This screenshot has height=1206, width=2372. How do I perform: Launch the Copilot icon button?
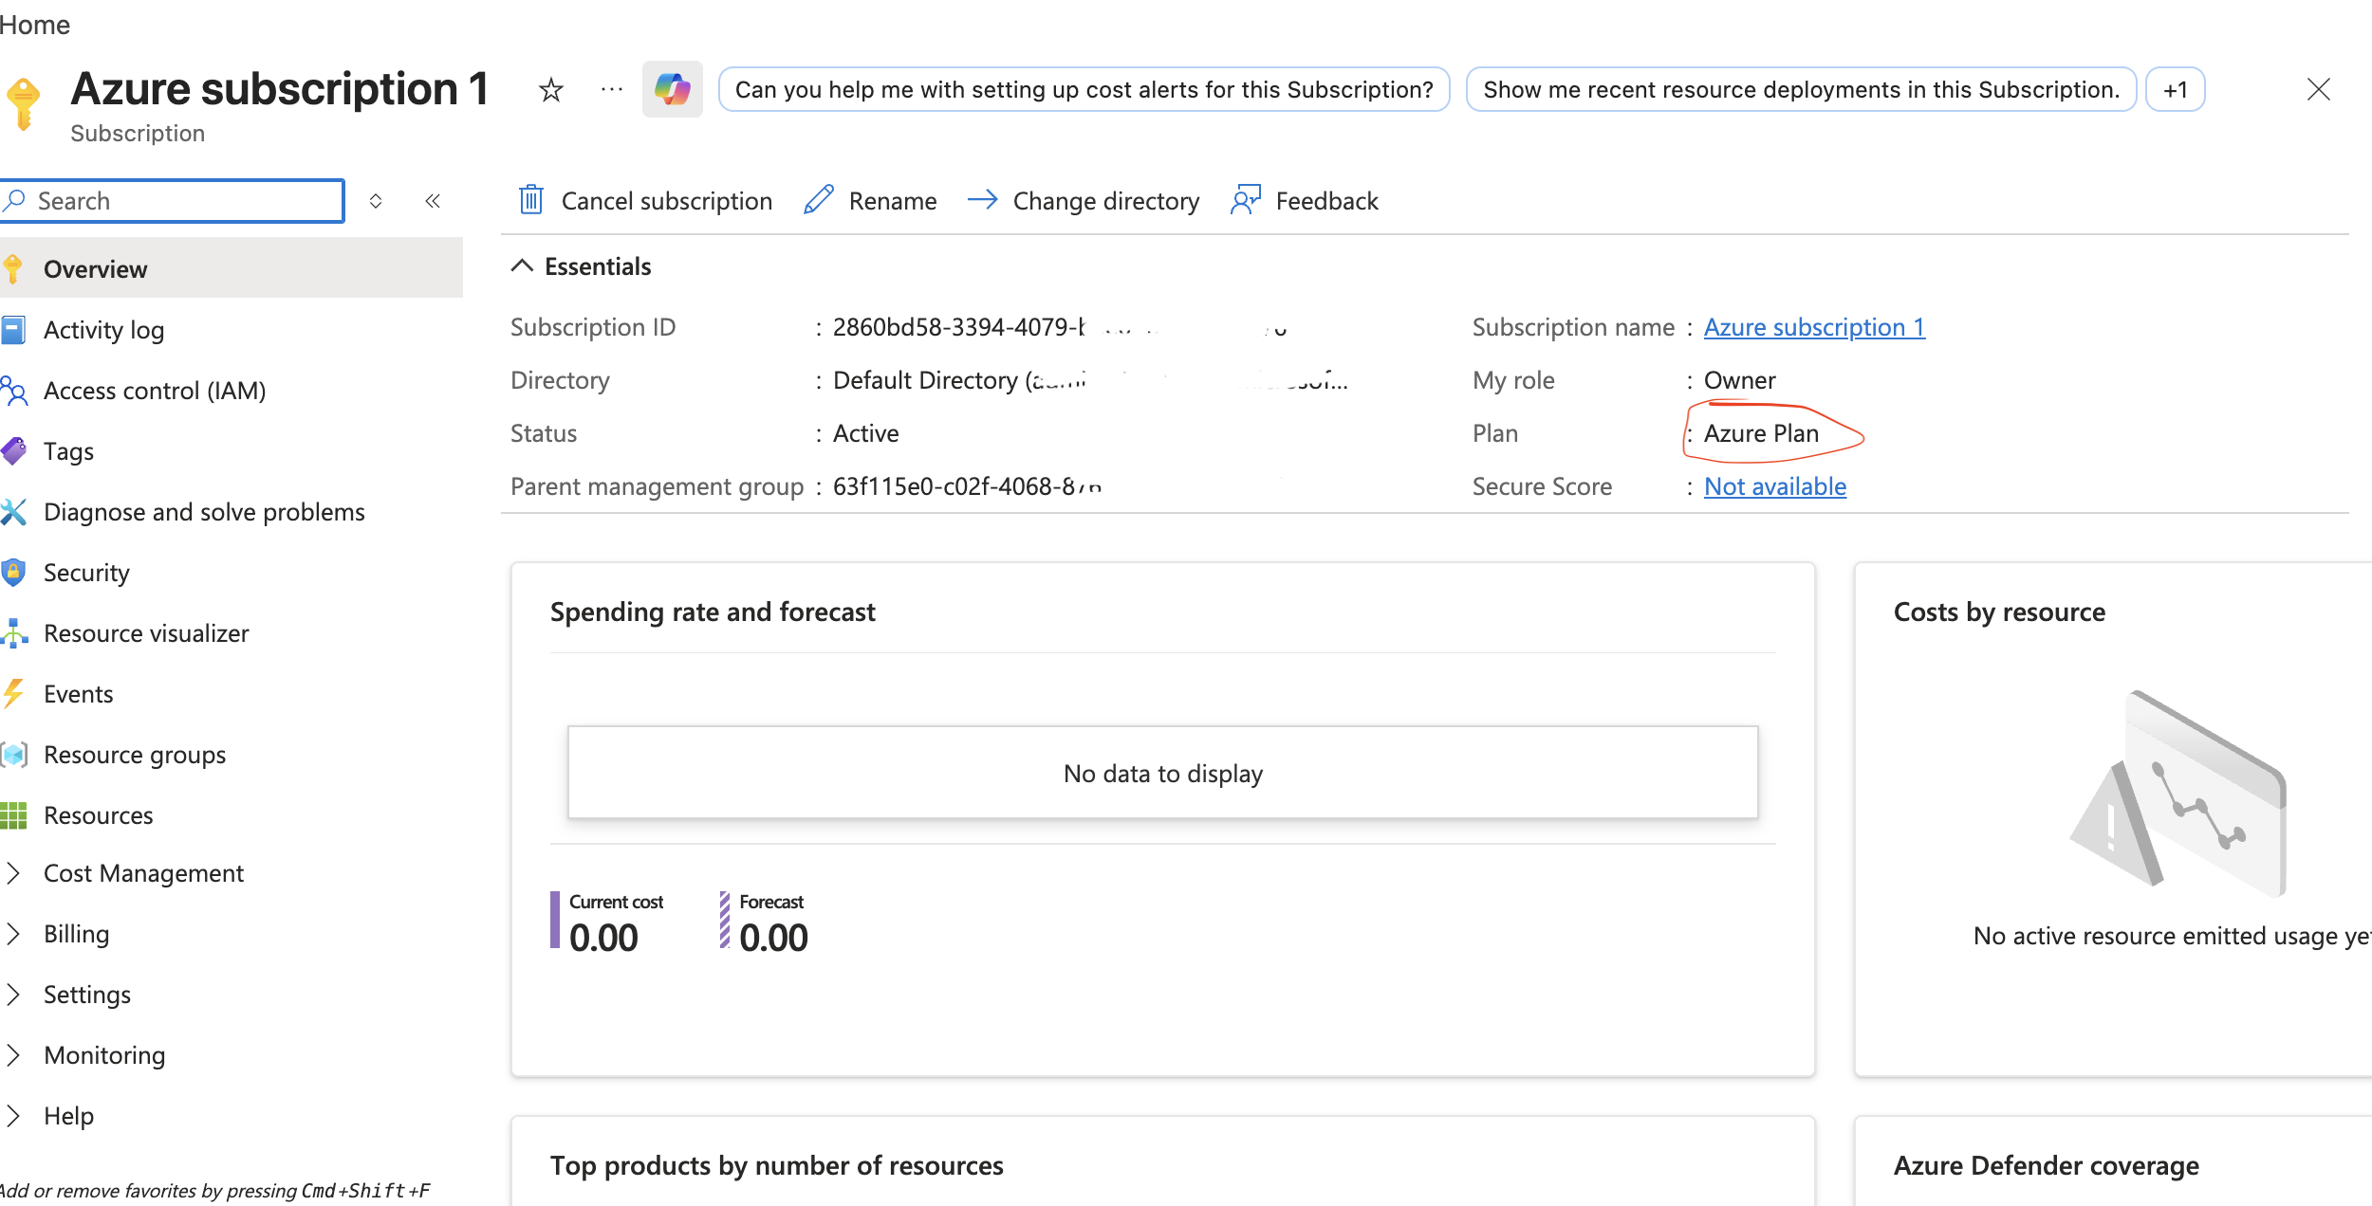coord(673,89)
